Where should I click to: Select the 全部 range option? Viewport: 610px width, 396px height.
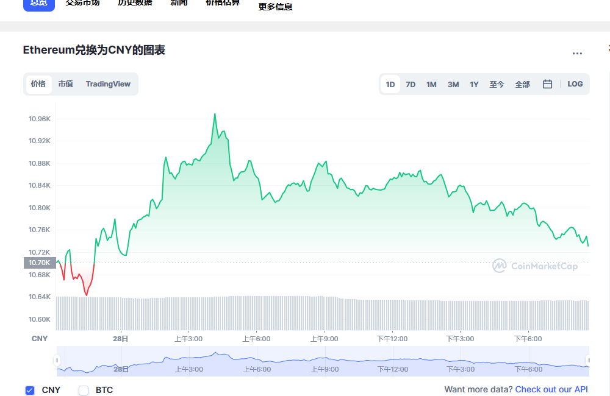[522, 84]
